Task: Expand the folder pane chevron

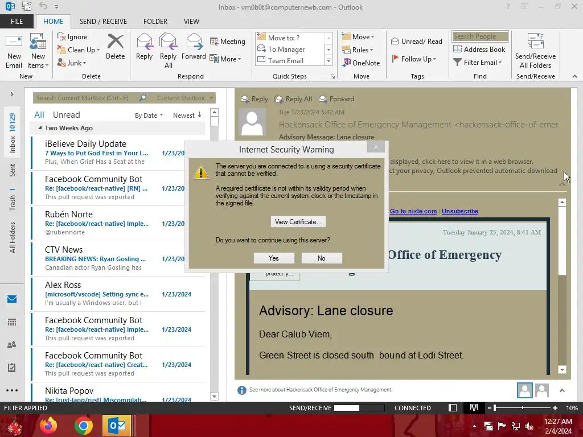Action: [12, 94]
